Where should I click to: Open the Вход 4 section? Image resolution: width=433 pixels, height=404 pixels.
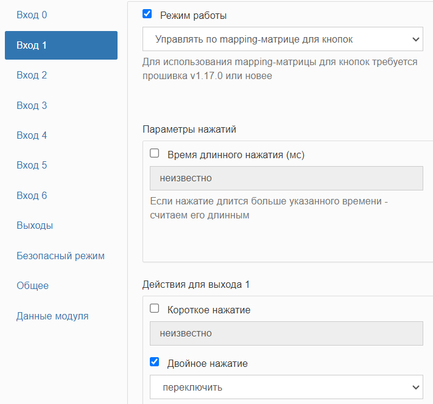32,135
